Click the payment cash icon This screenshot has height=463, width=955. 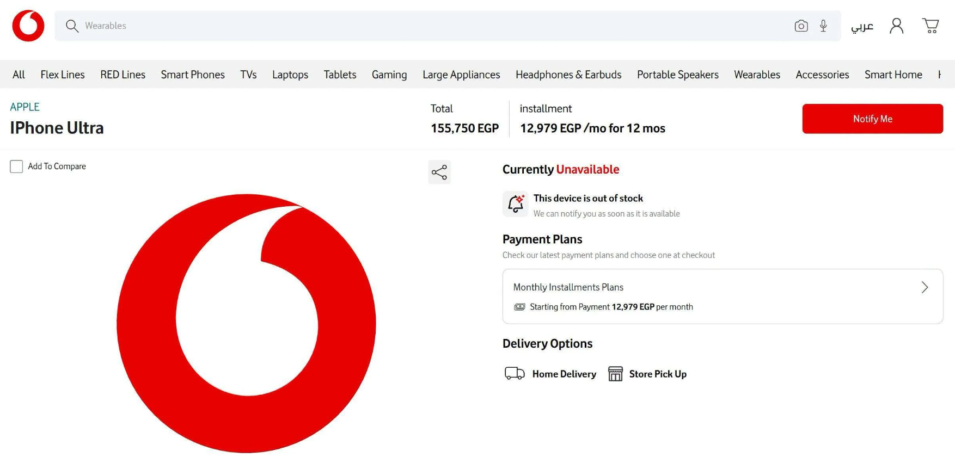click(x=519, y=307)
